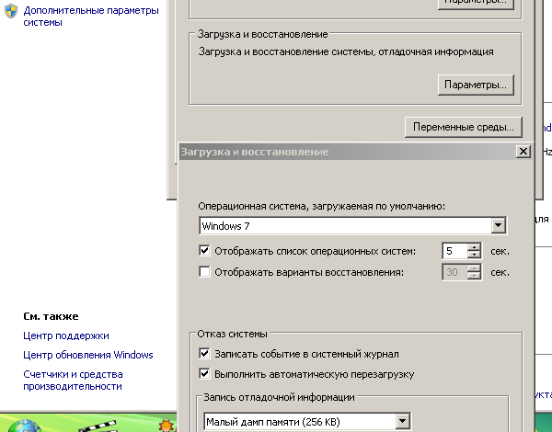Screen dimensions: 552x432
Task: Increase OS list timeout with up arrow
Action: (474, 247)
